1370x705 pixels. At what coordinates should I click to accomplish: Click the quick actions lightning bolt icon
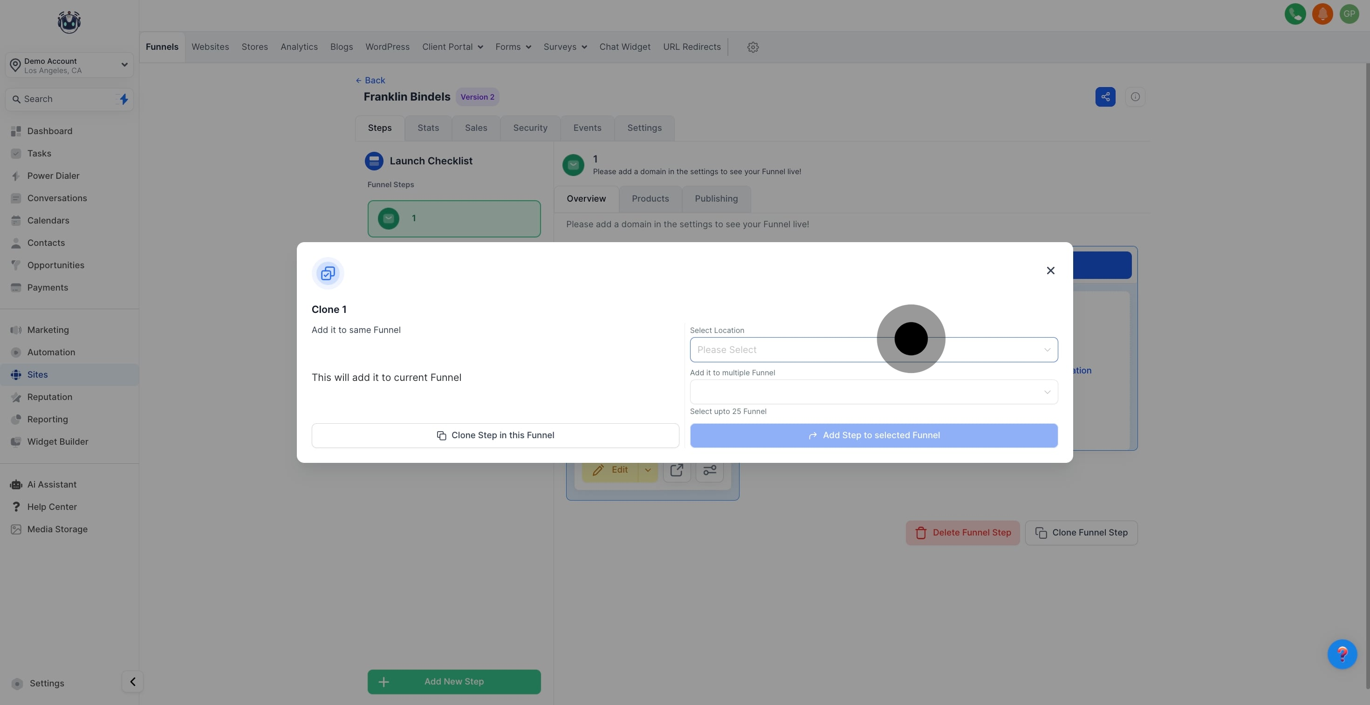click(123, 99)
